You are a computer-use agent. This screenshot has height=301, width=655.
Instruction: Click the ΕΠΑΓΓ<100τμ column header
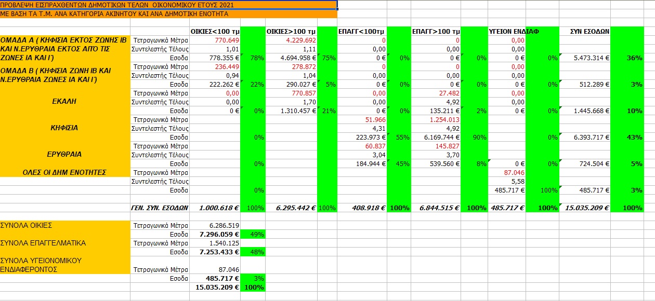362,32
